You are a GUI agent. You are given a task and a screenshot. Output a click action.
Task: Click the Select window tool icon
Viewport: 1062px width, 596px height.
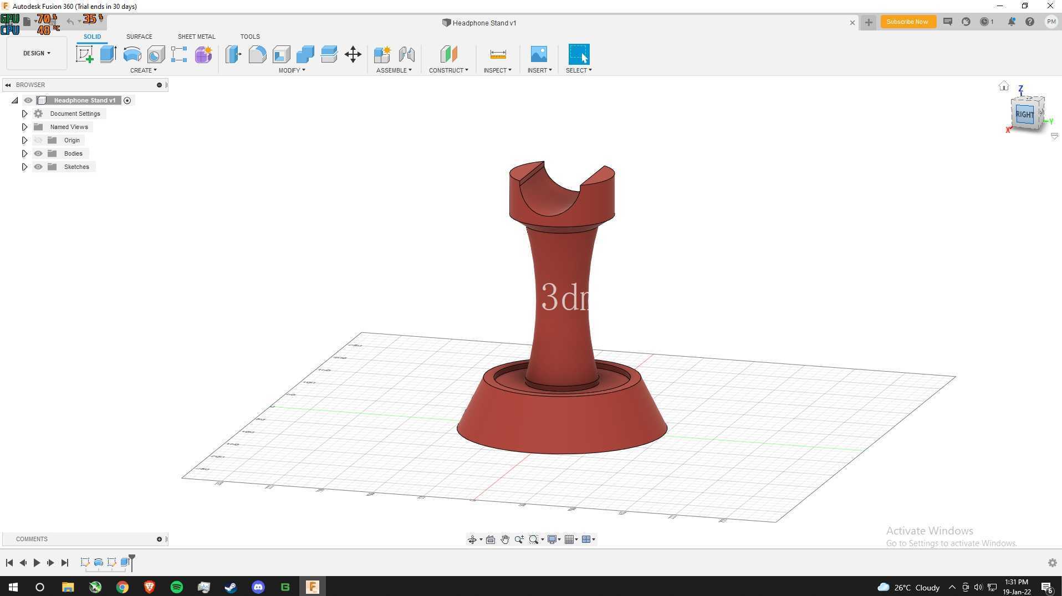coord(579,54)
